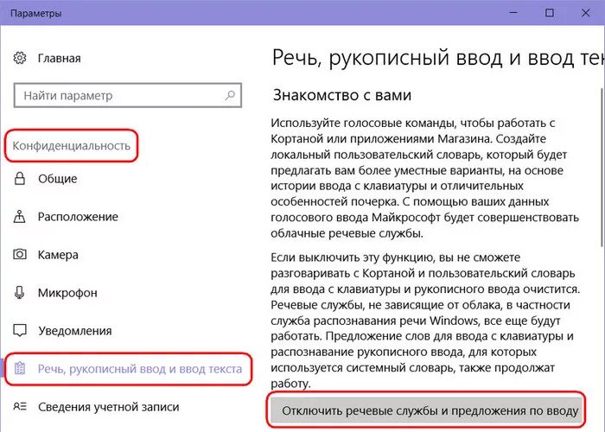Image resolution: width=605 pixels, height=432 pixels.
Task: Click Отключить речевые службы и предложения по вводу
Action: tap(427, 410)
